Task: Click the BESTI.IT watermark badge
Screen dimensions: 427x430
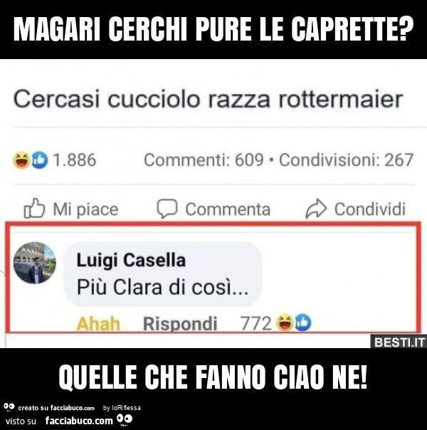Action: click(399, 342)
